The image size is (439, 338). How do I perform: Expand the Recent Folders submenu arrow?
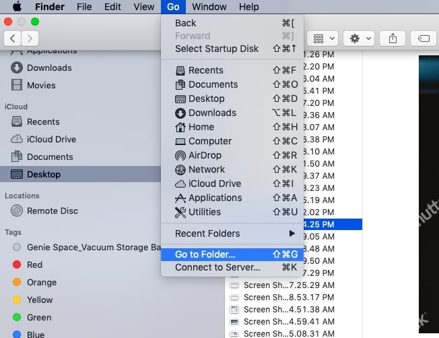click(x=292, y=233)
